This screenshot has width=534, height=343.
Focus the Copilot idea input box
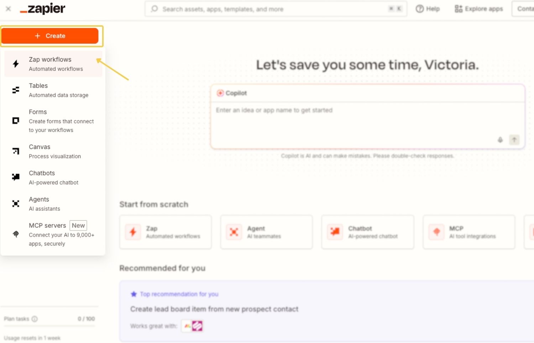point(368,125)
